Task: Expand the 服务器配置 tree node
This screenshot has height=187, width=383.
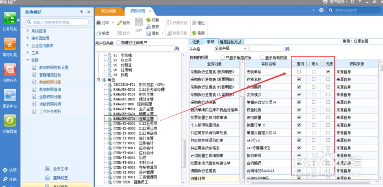Action: tap(28, 38)
